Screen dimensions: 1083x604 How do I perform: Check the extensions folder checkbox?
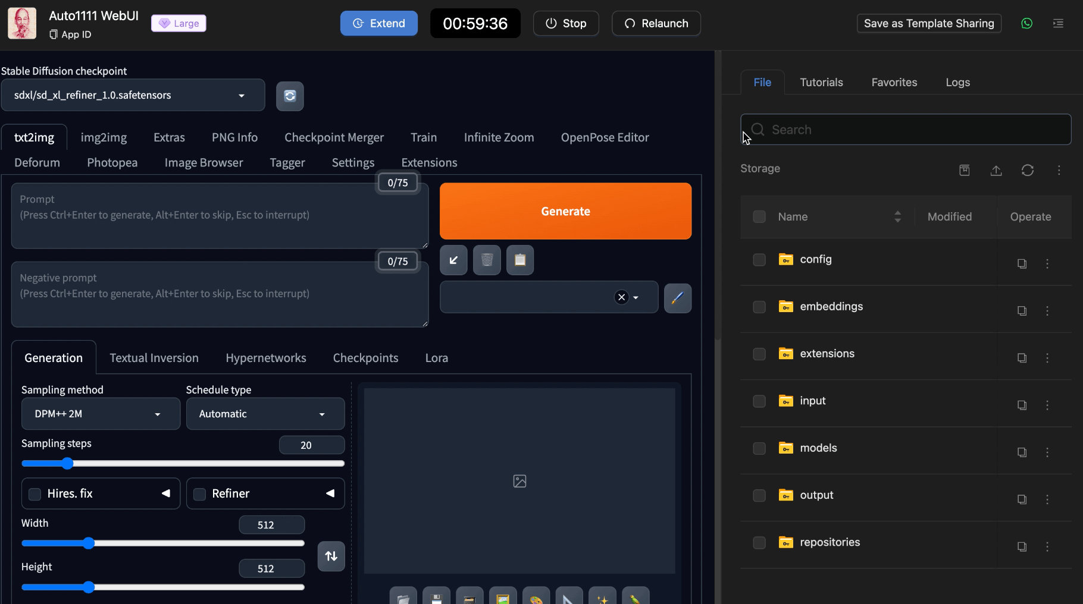coord(759,354)
